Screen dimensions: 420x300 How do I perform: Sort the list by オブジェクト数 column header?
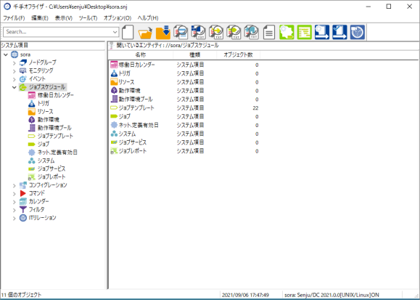[x=238, y=54]
